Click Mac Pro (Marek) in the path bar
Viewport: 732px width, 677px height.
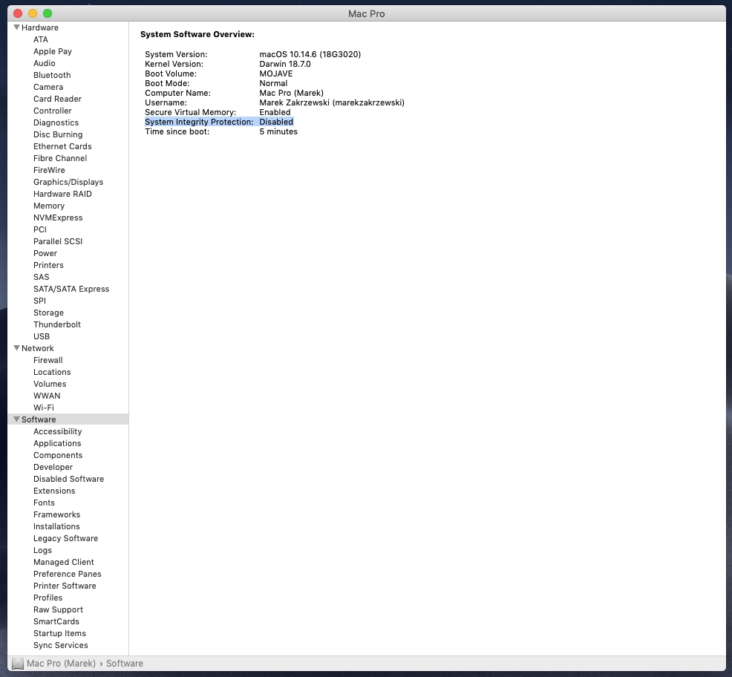tap(61, 664)
